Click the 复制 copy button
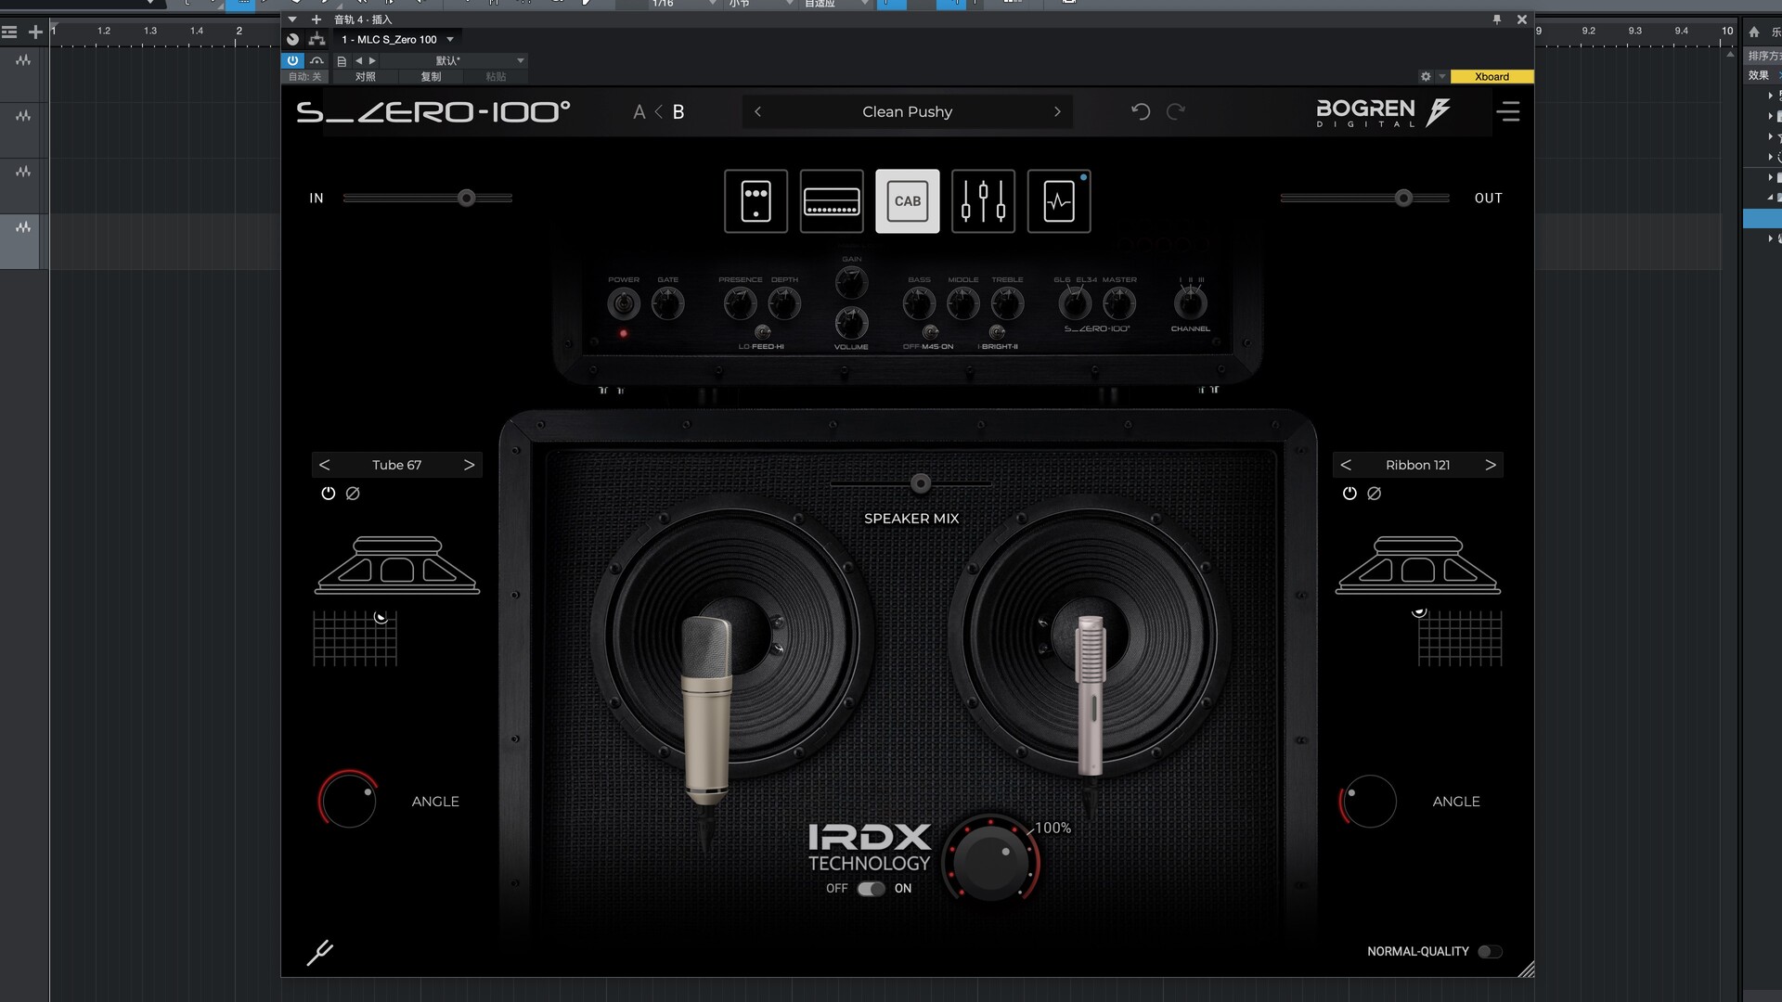This screenshot has width=1782, height=1002. 431,77
